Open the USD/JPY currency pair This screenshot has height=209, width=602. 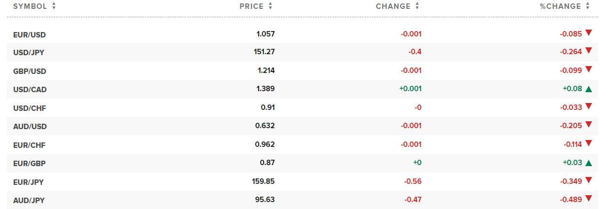coord(29,53)
